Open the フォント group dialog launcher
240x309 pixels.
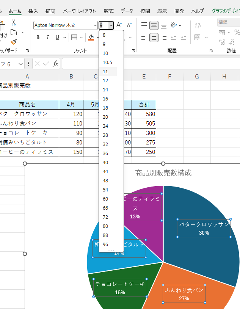[x=133, y=51]
